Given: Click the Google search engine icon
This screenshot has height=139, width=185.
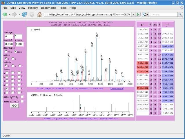Looking at the screenshot, I should click(144, 14).
